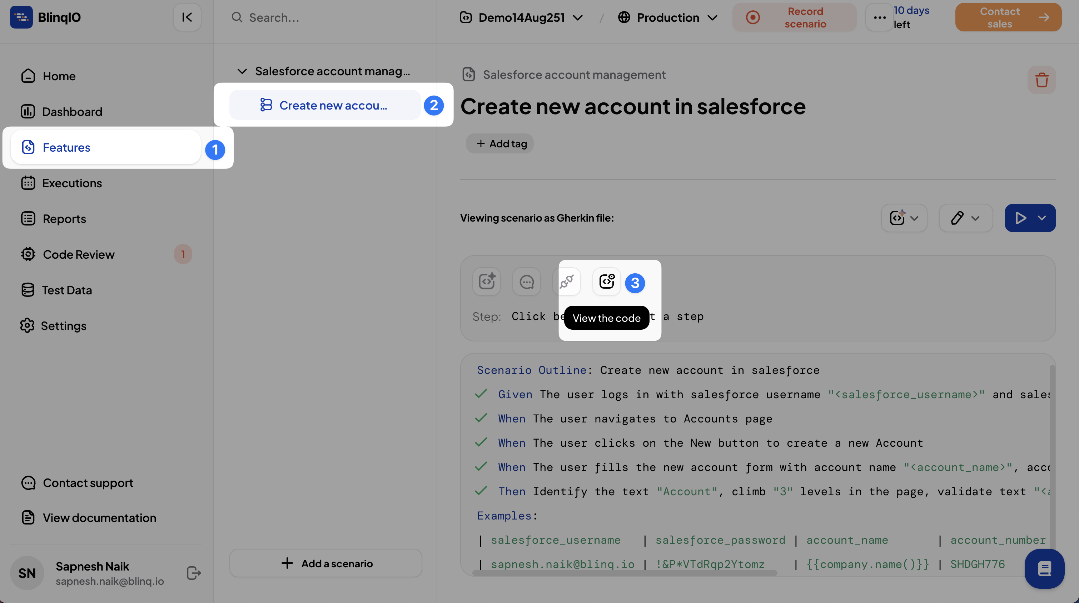Open Settings from the sidebar
Image resolution: width=1079 pixels, height=603 pixels.
pos(105,325)
